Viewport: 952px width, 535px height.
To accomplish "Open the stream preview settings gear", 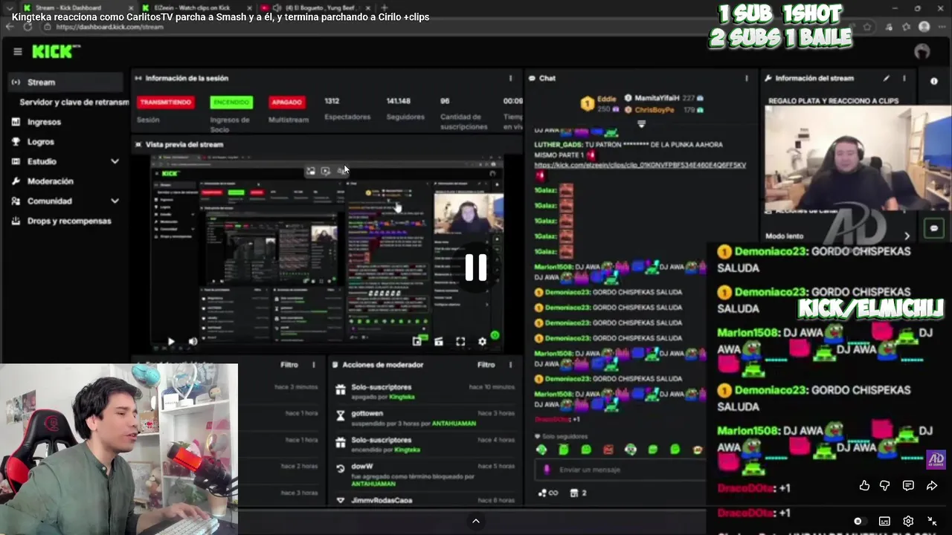I will click(x=482, y=342).
